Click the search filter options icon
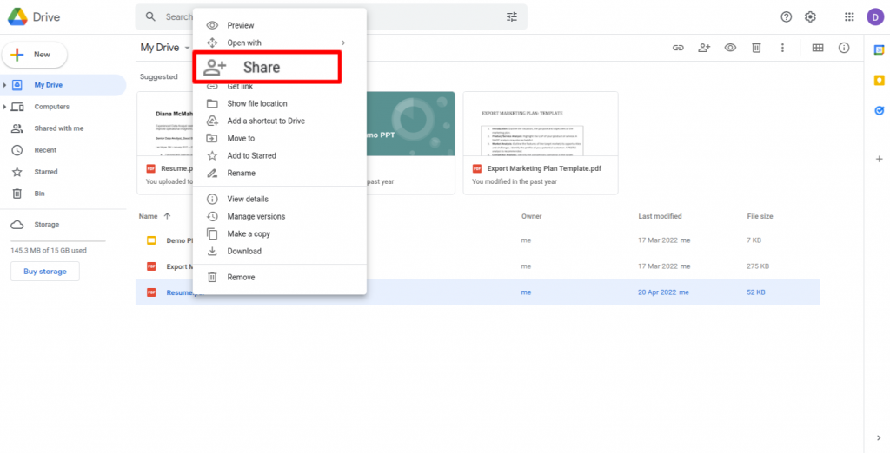This screenshot has width=890, height=453. (512, 17)
